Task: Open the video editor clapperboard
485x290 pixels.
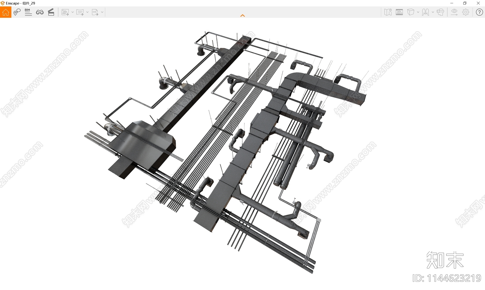Action: 51,12
